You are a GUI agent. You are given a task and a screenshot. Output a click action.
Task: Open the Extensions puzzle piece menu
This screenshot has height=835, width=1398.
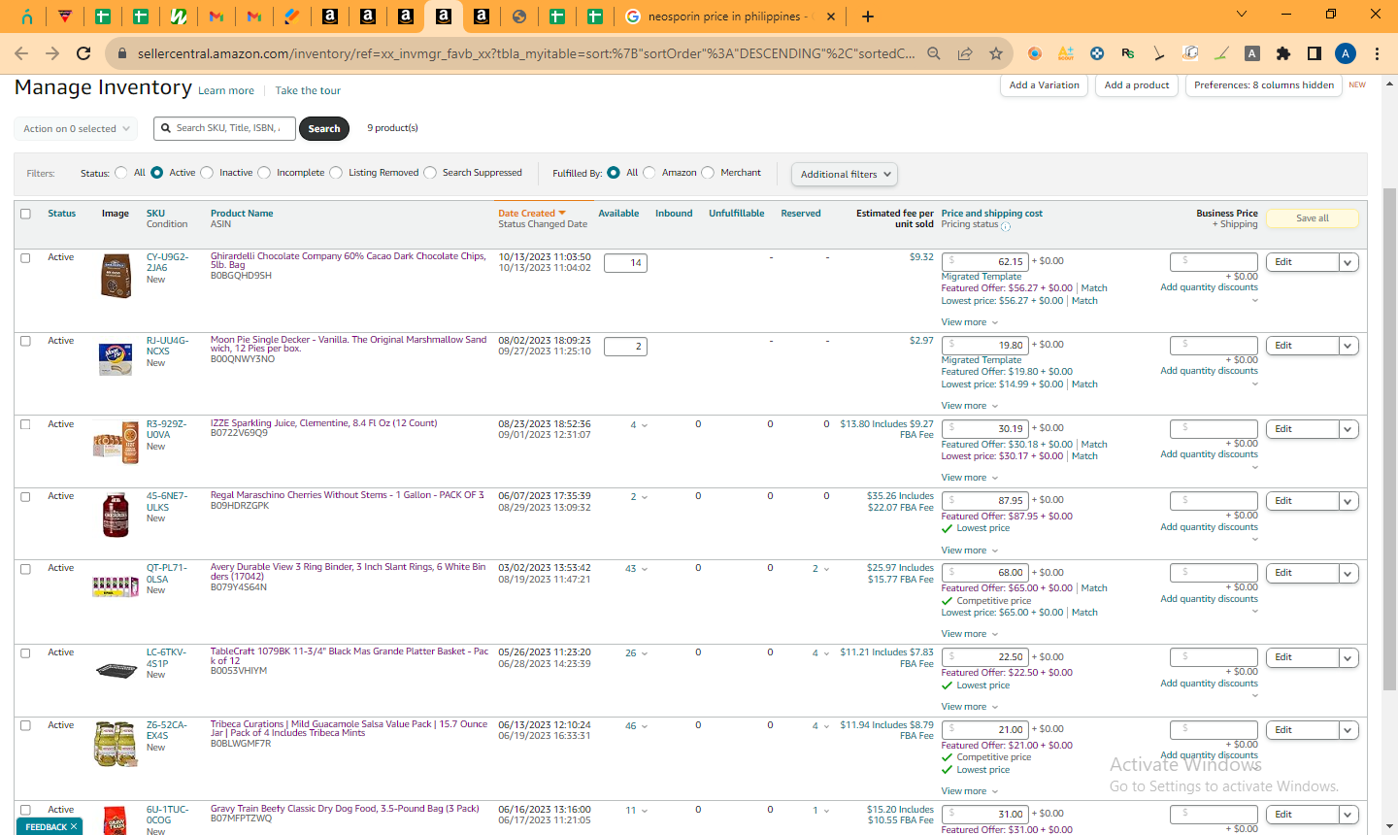[1283, 53]
